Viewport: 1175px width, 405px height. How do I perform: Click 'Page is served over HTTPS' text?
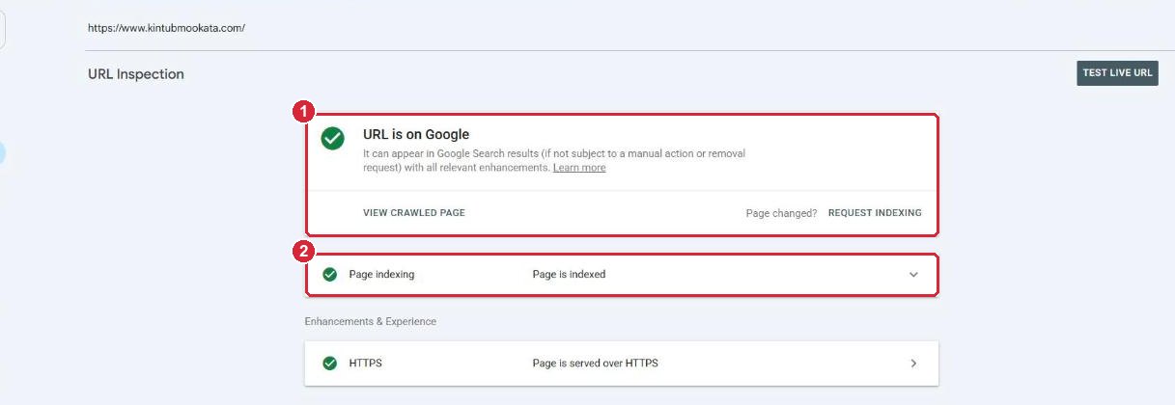pos(595,364)
